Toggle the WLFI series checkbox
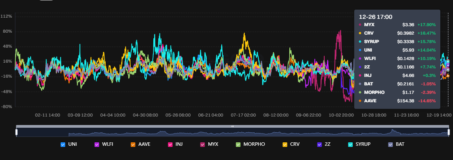Screen dimensions: 453x160 coord(97,144)
